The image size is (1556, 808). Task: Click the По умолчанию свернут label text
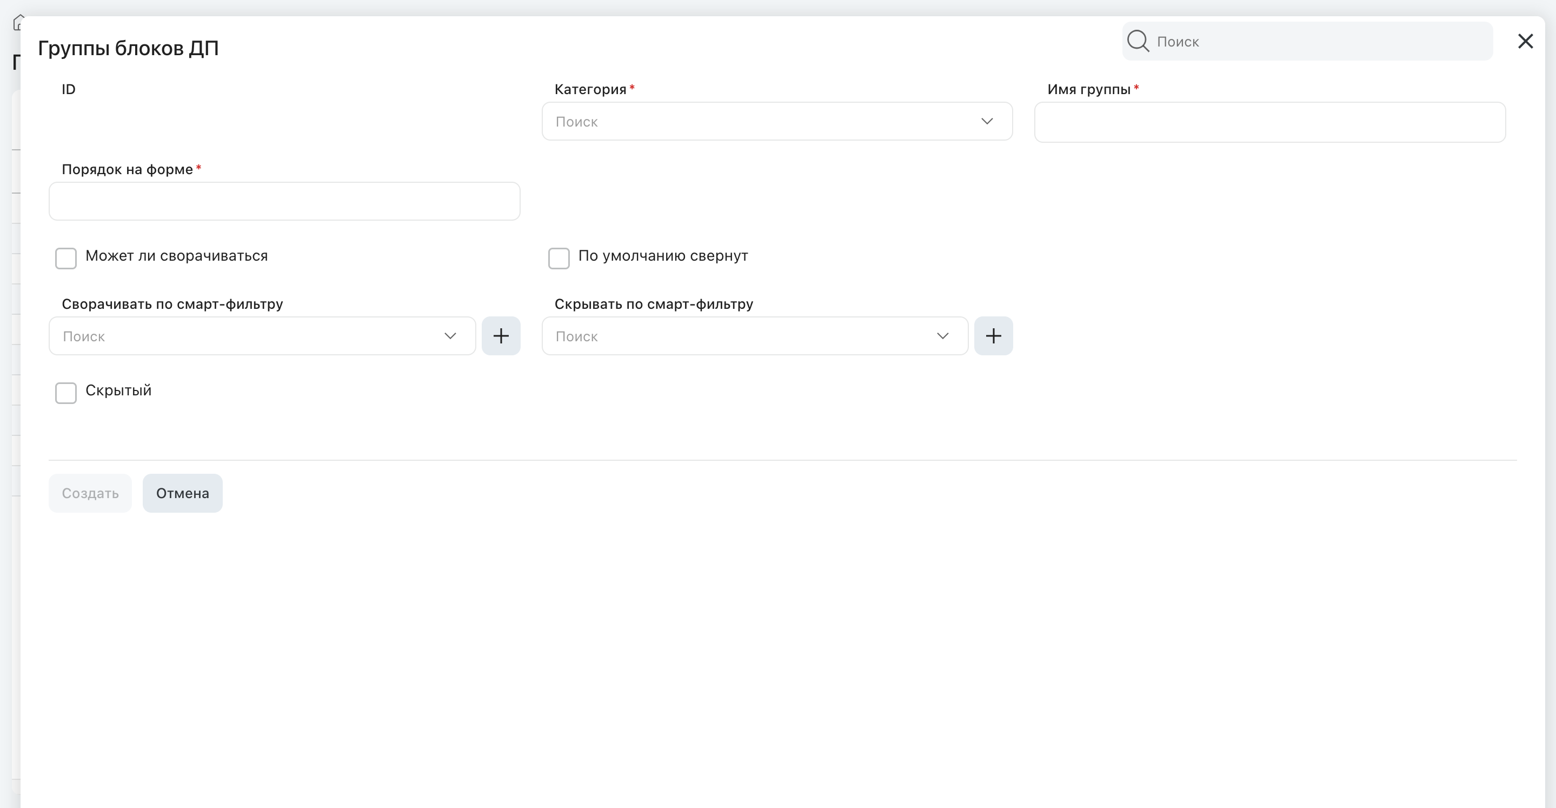(663, 256)
